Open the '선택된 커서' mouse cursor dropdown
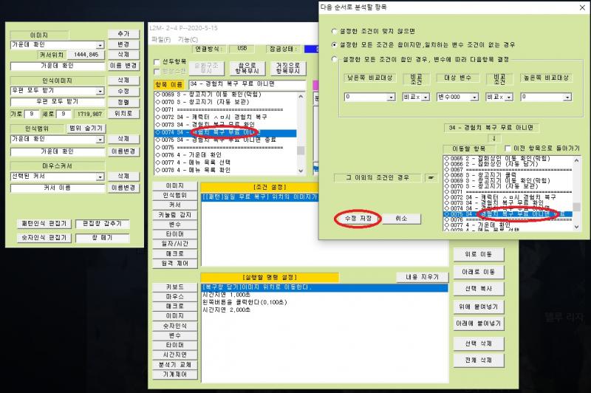 tap(99, 177)
